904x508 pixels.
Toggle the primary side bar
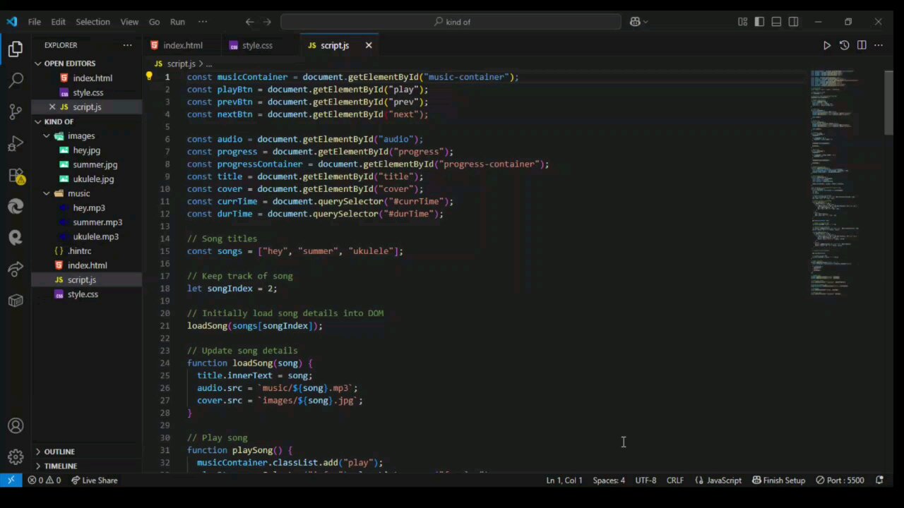759,22
